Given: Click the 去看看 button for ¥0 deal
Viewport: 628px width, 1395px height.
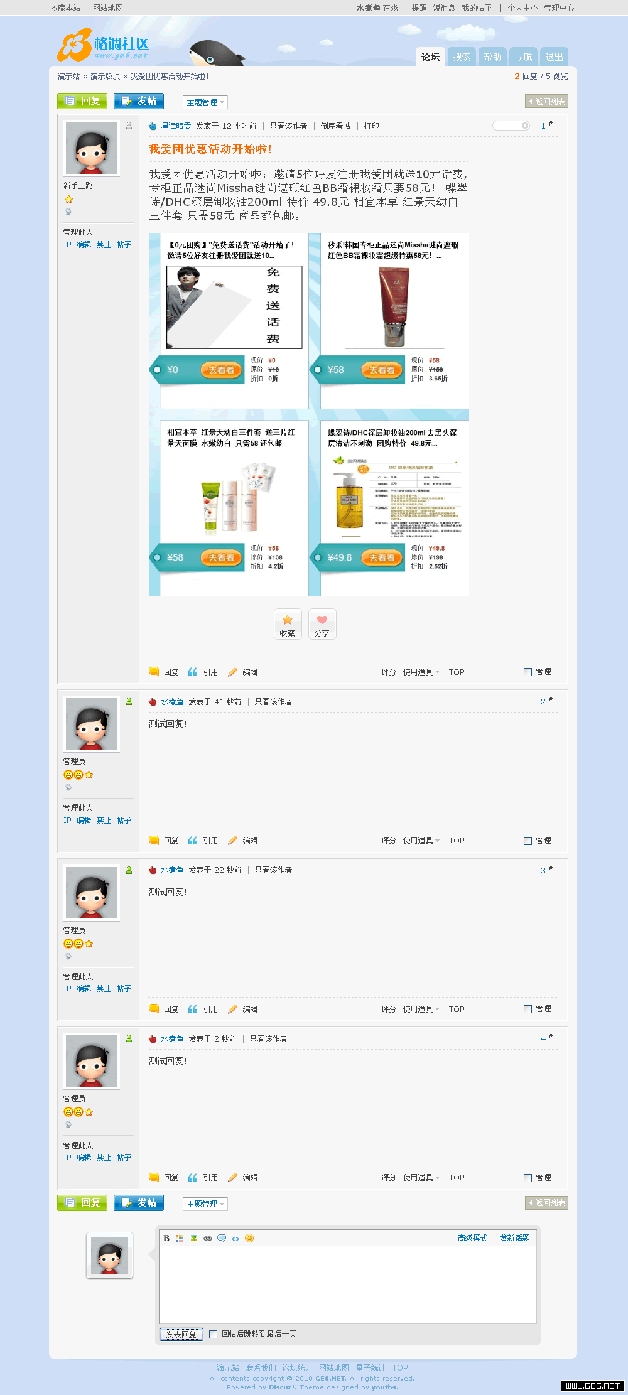Looking at the screenshot, I should 221,370.
